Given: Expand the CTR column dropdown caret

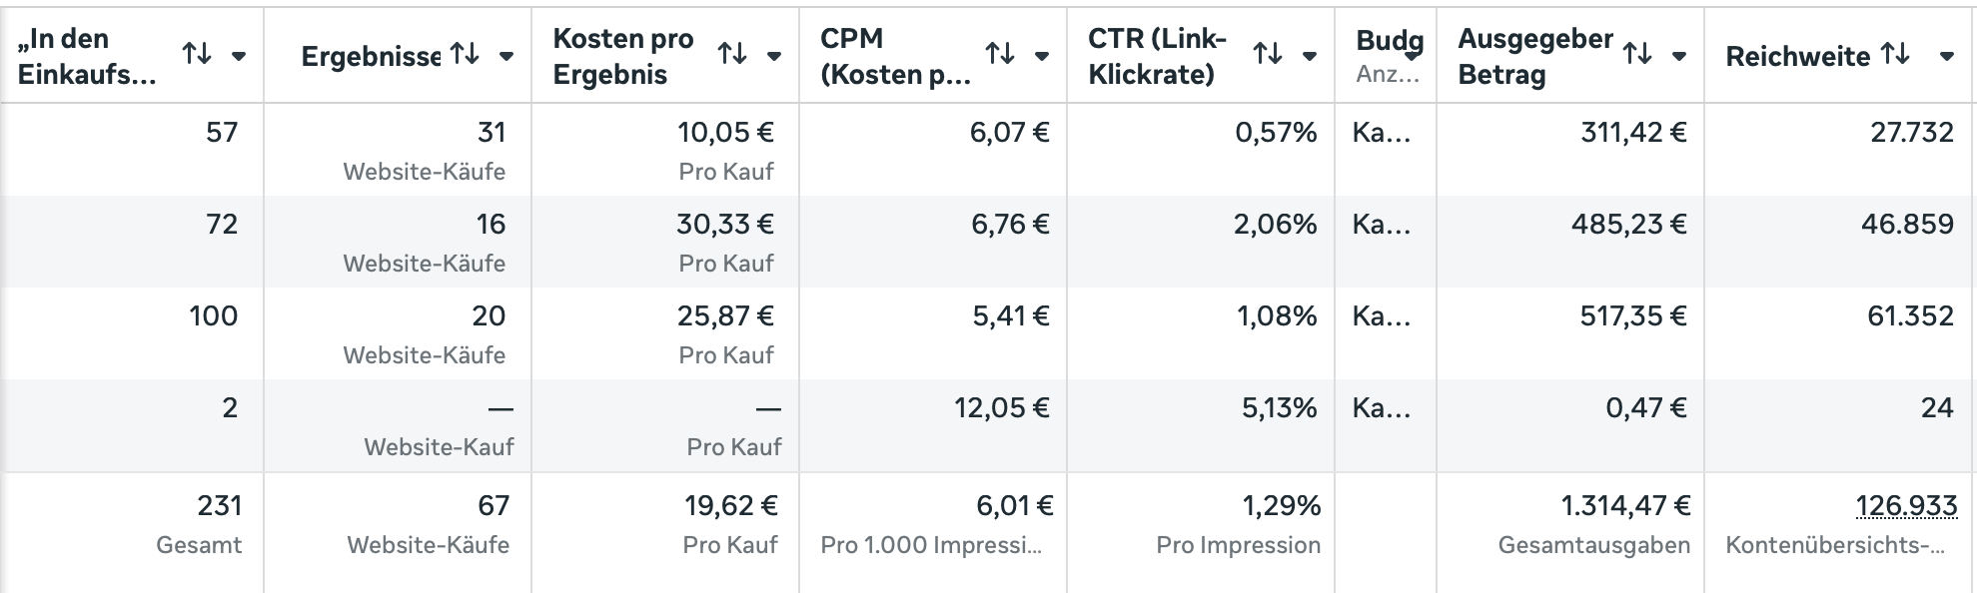Looking at the screenshot, I should pyautogui.click(x=1310, y=57).
